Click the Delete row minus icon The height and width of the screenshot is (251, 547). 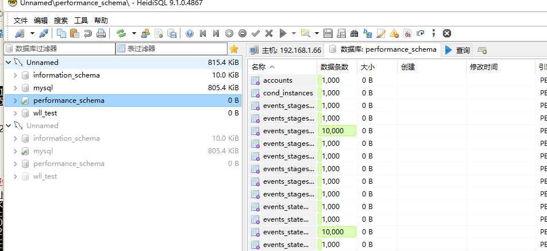pyautogui.click(x=242, y=33)
